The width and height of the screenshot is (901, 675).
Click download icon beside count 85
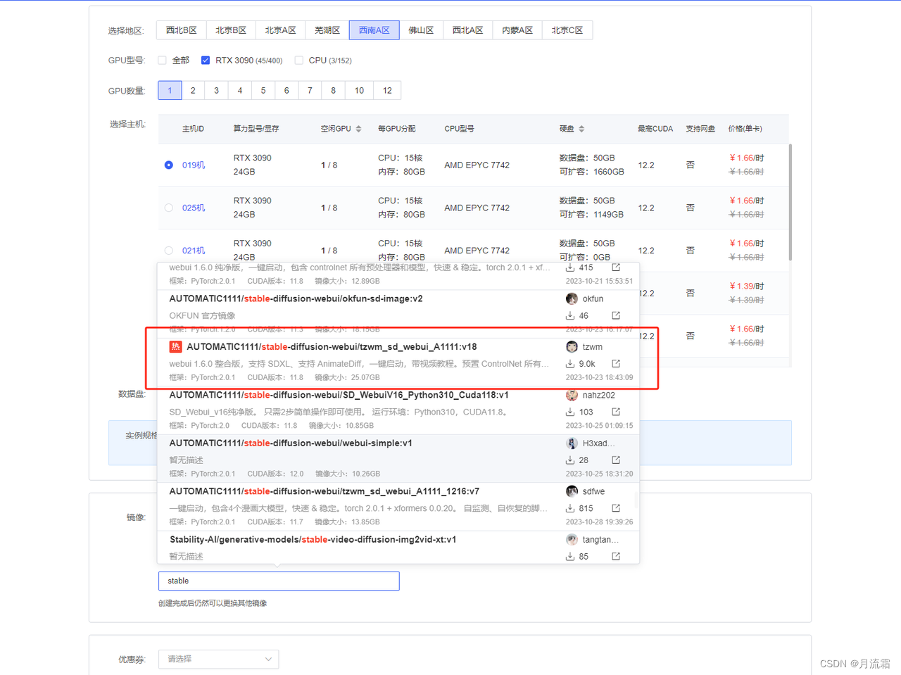[x=570, y=556]
